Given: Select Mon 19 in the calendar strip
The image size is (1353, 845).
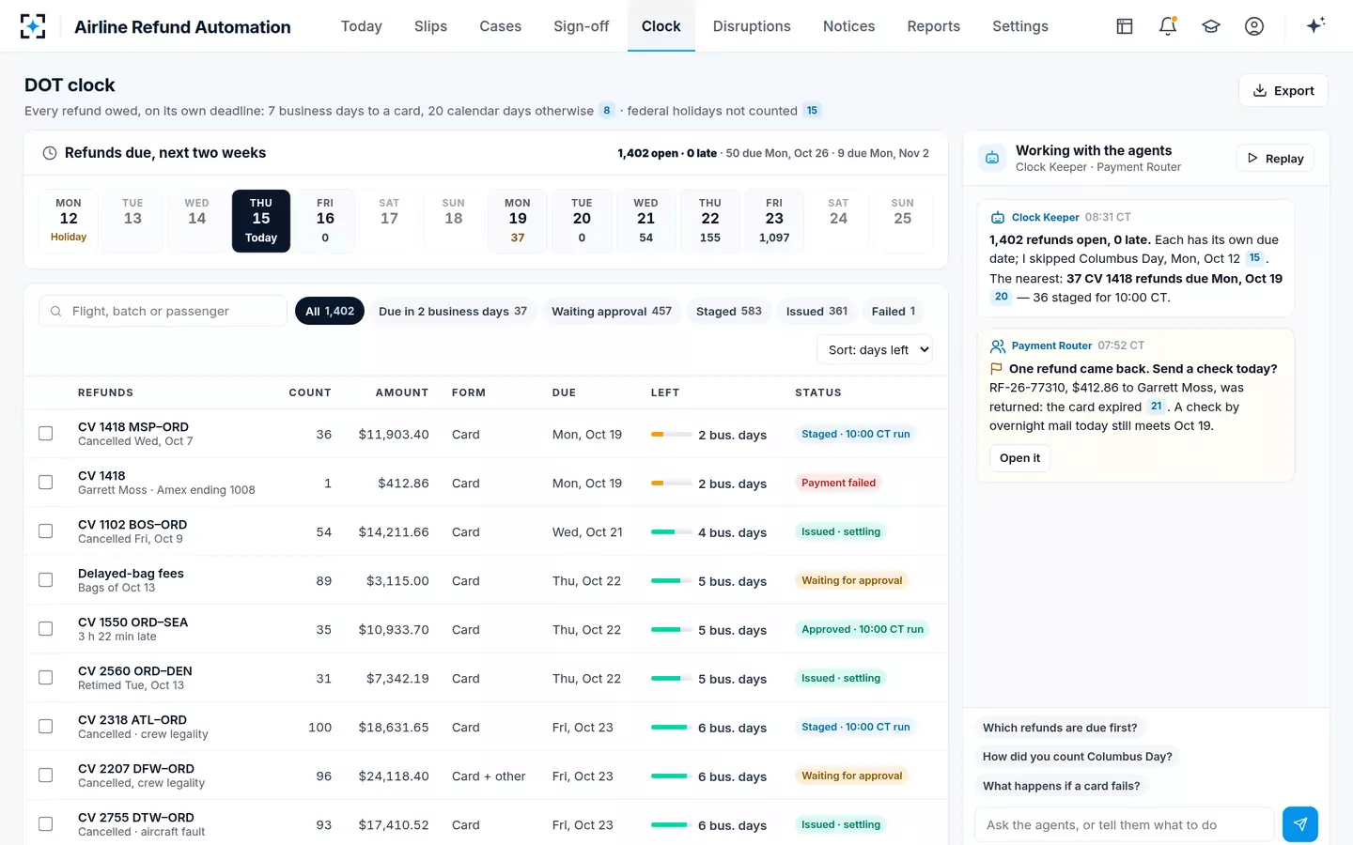Looking at the screenshot, I should click(518, 221).
